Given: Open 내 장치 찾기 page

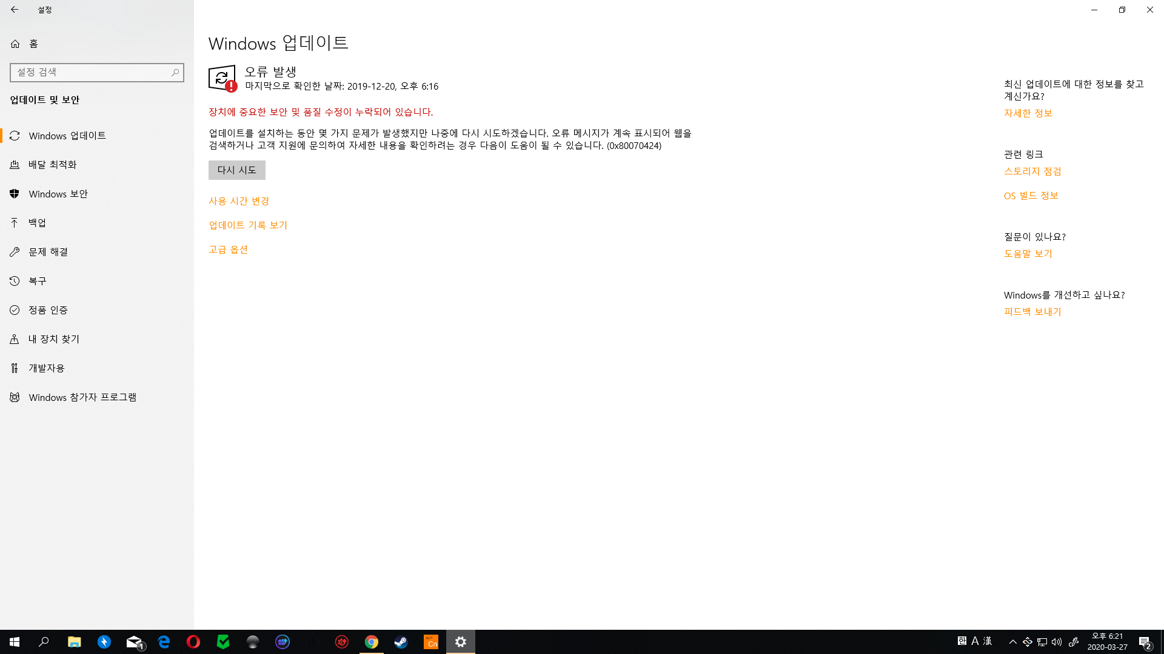Looking at the screenshot, I should [53, 339].
